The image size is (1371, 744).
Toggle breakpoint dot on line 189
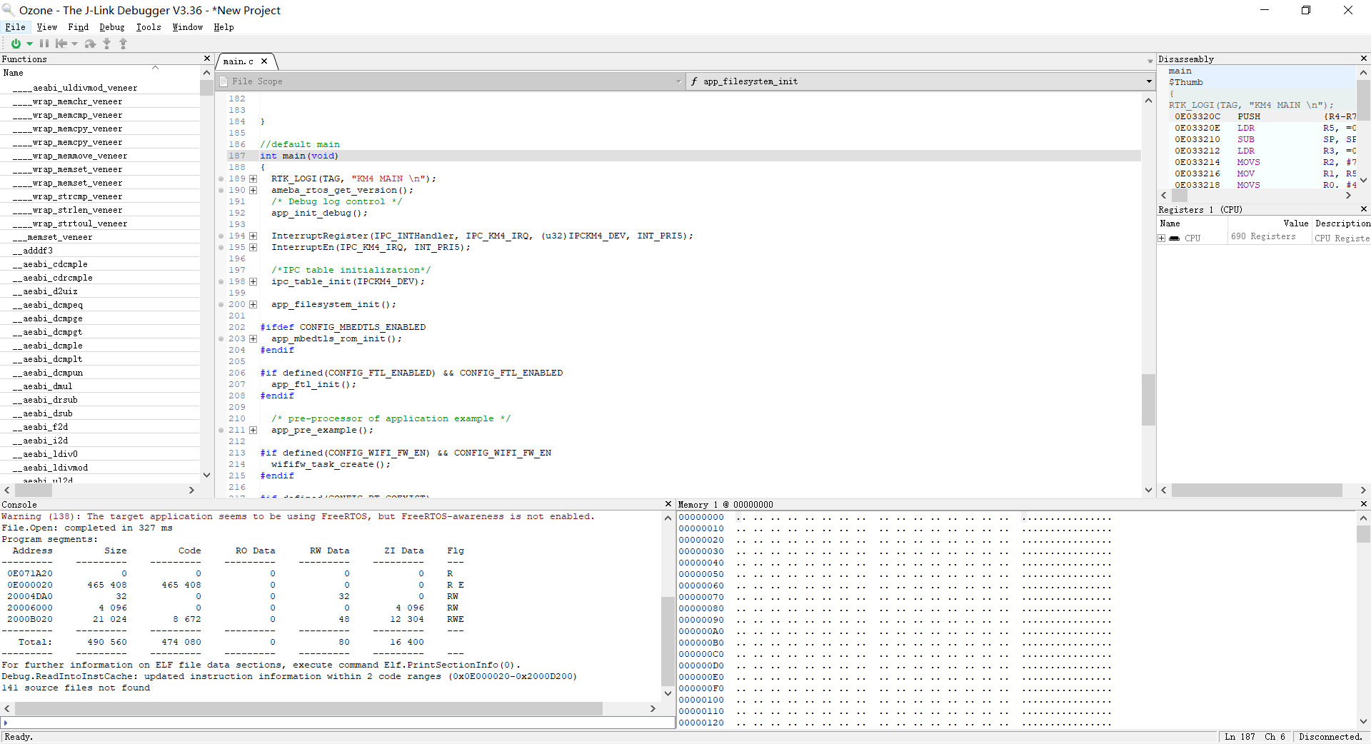[221, 179]
